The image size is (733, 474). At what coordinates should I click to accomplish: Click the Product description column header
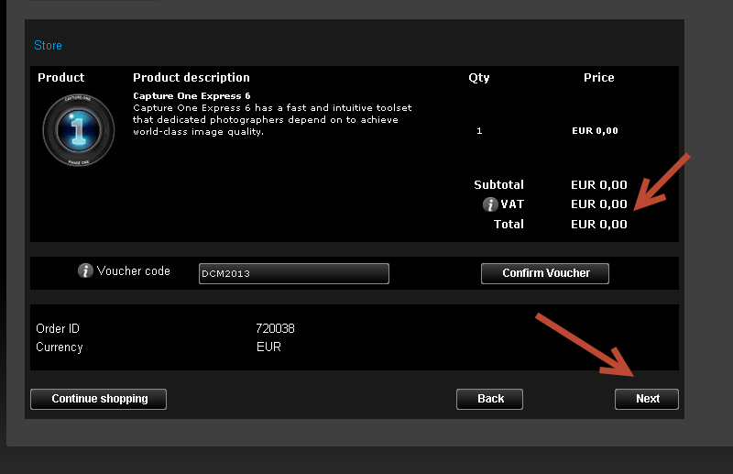tap(191, 78)
